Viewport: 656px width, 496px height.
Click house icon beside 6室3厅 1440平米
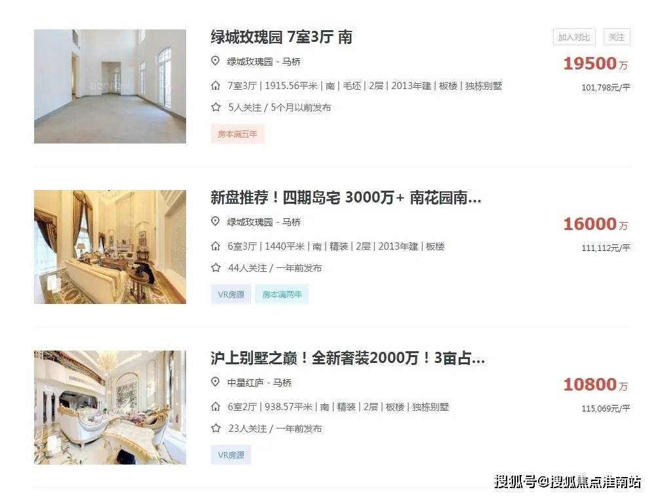point(216,246)
